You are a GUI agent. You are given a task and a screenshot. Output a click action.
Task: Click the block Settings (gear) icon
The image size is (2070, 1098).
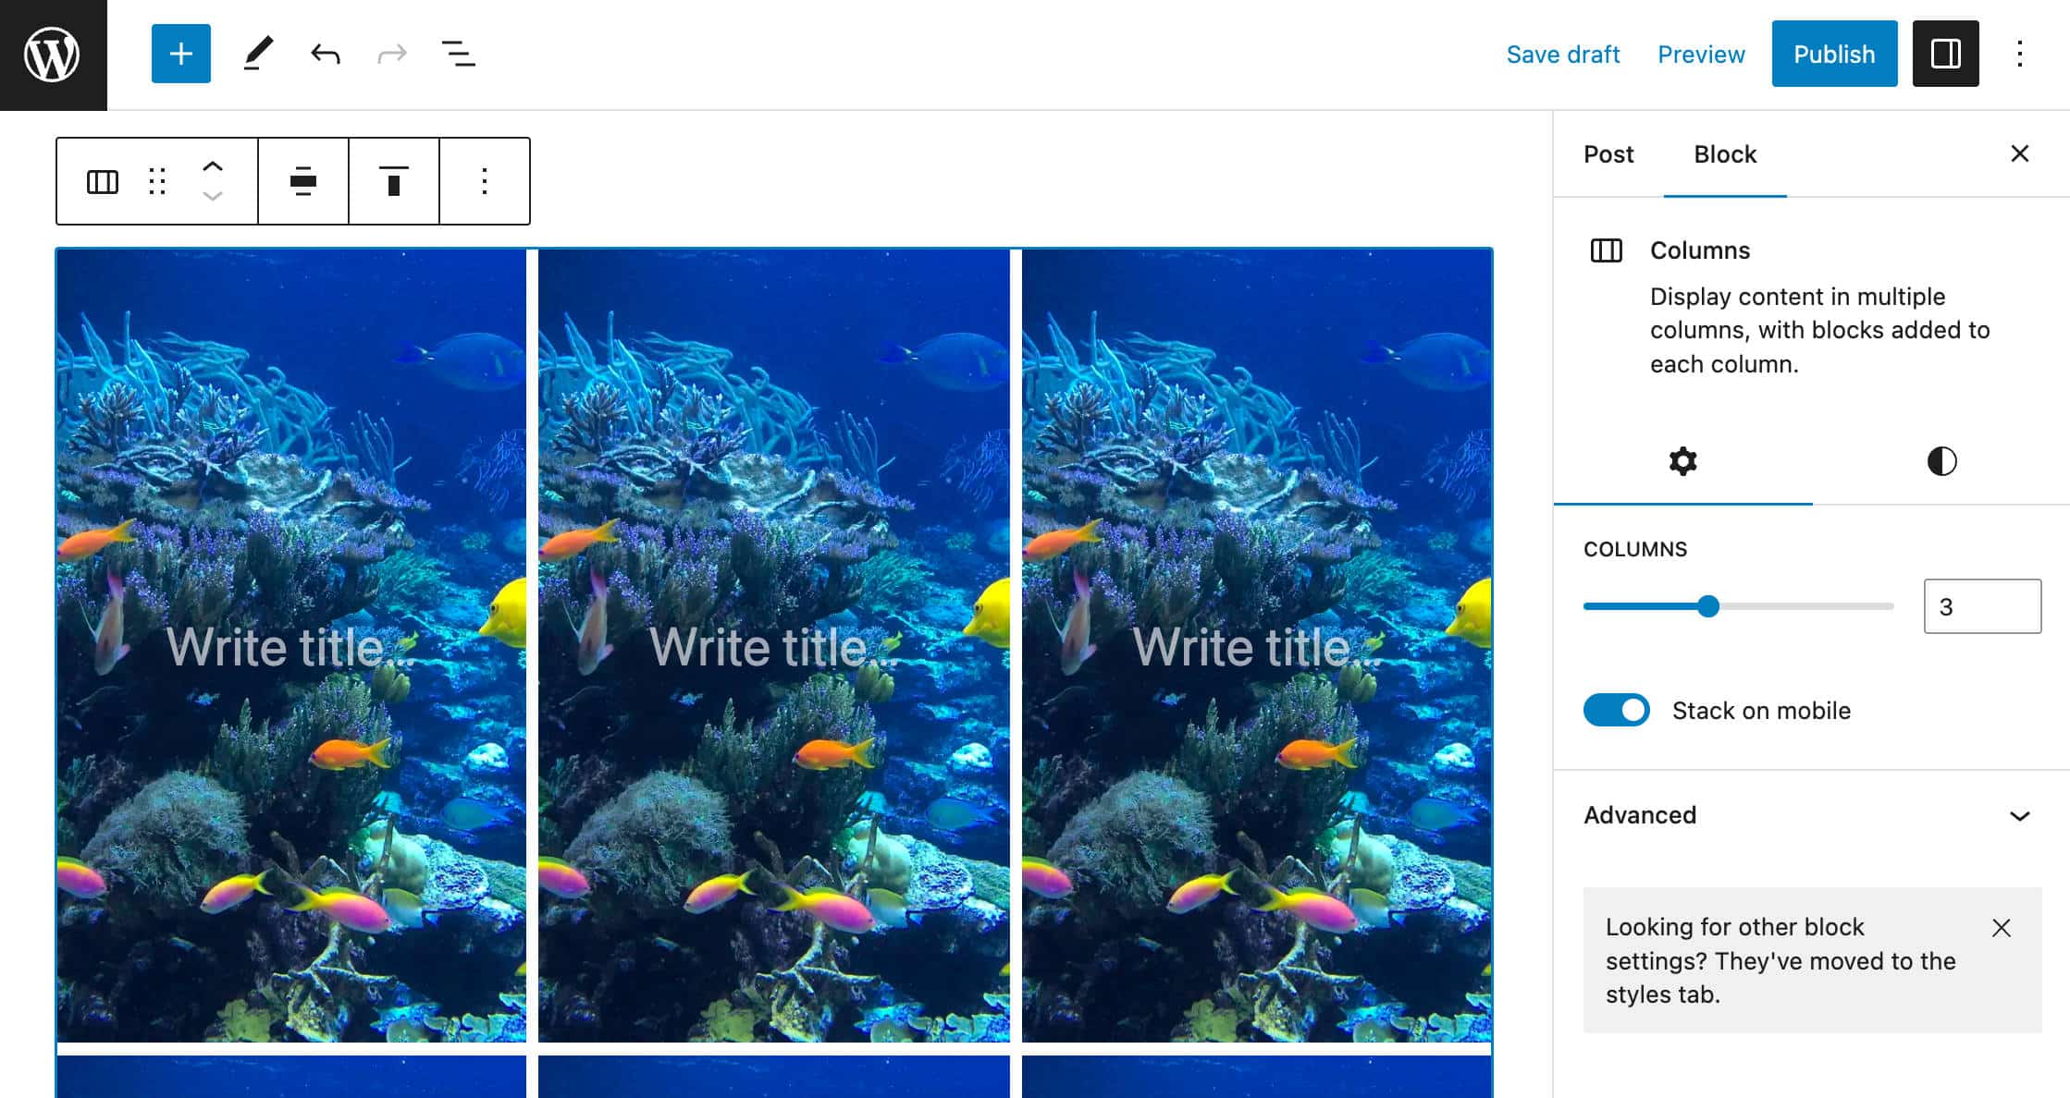point(1682,461)
